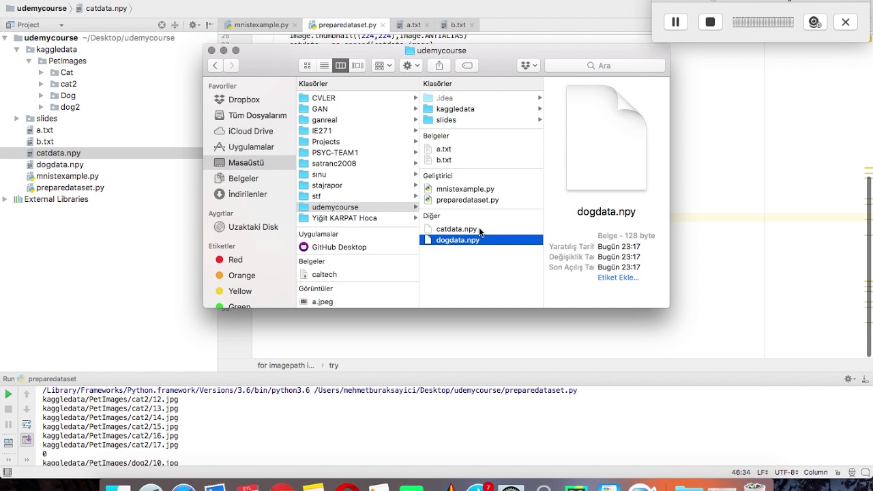Open Run panel settings gear
The image size is (873, 491).
[849, 378]
